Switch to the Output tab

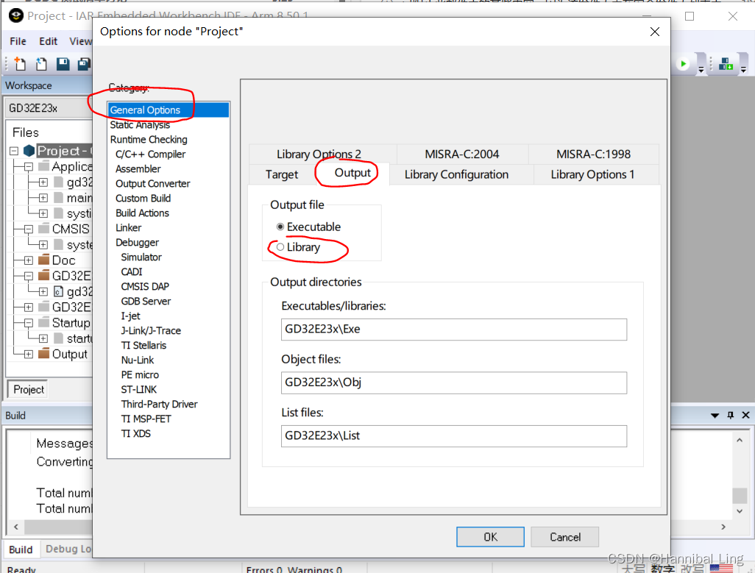tap(352, 173)
